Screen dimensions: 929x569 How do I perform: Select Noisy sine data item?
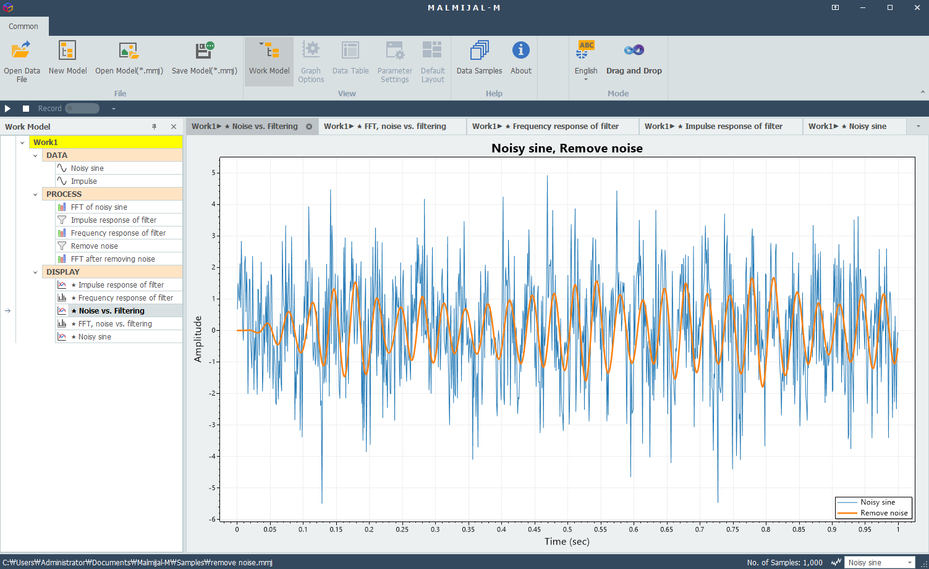point(119,168)
